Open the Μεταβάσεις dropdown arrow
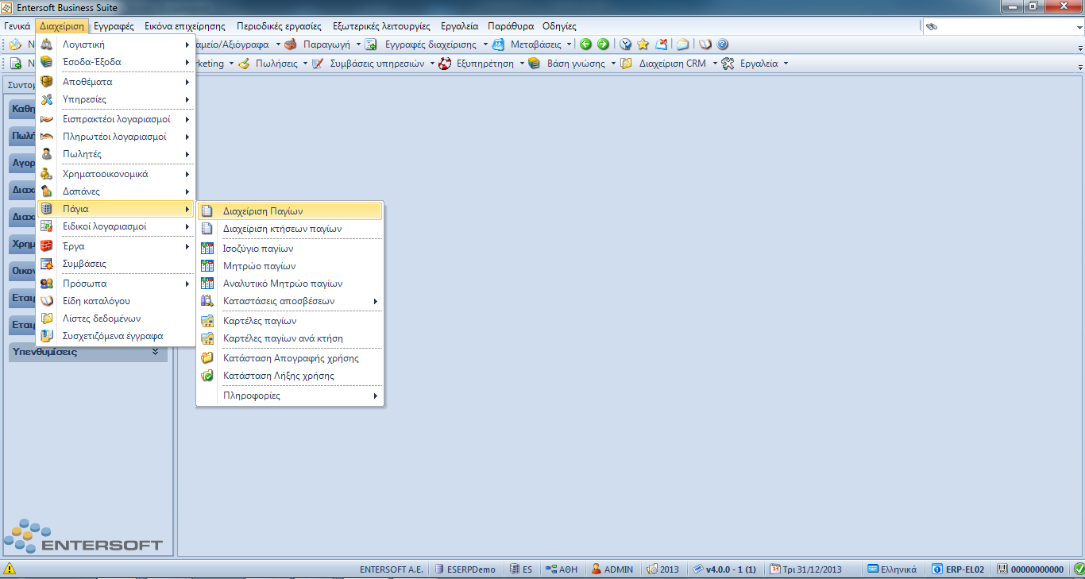 pos(570,44)
